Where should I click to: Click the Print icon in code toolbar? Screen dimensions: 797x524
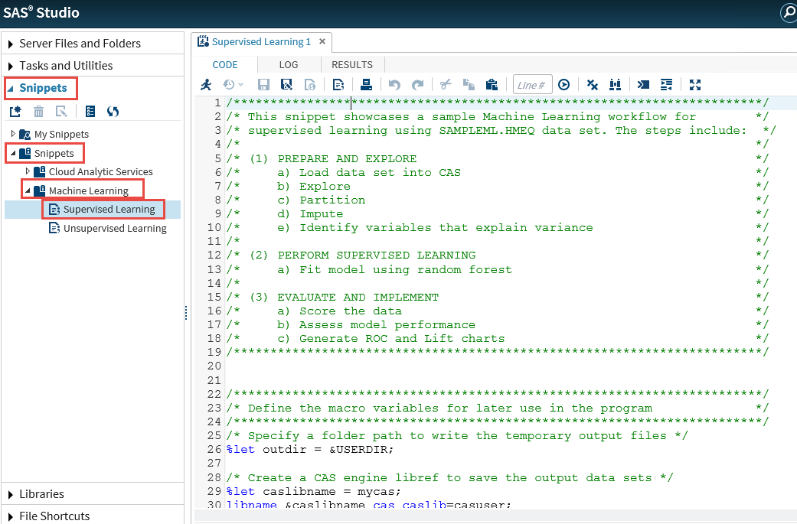pyautogui.click(x=367, y=85)
